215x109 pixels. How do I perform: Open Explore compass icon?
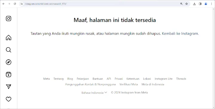[8, 62]
